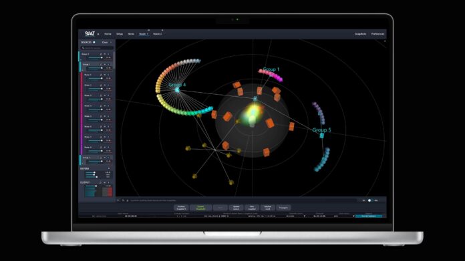Image resolution: width=465 pixels, height=261 pixels.
Task: Click the mute icon on Mono 7 row
Action: click(x=105, y=137)
